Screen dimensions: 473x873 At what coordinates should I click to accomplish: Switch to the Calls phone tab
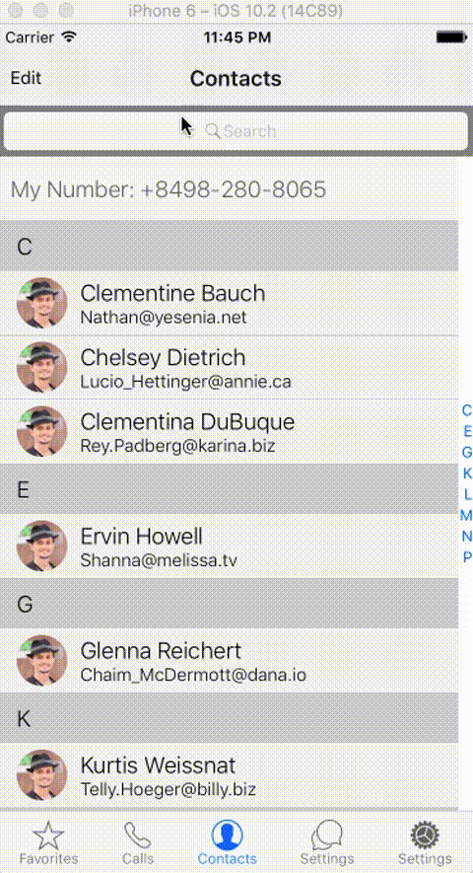coord(137,841)
